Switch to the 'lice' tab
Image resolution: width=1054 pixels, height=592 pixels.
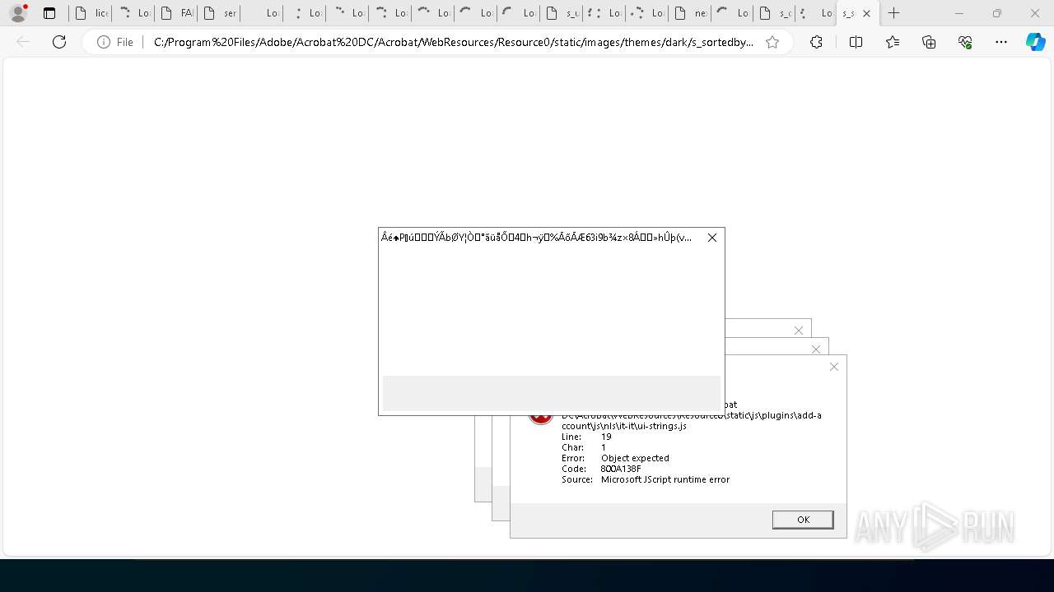tap(91, 13)
